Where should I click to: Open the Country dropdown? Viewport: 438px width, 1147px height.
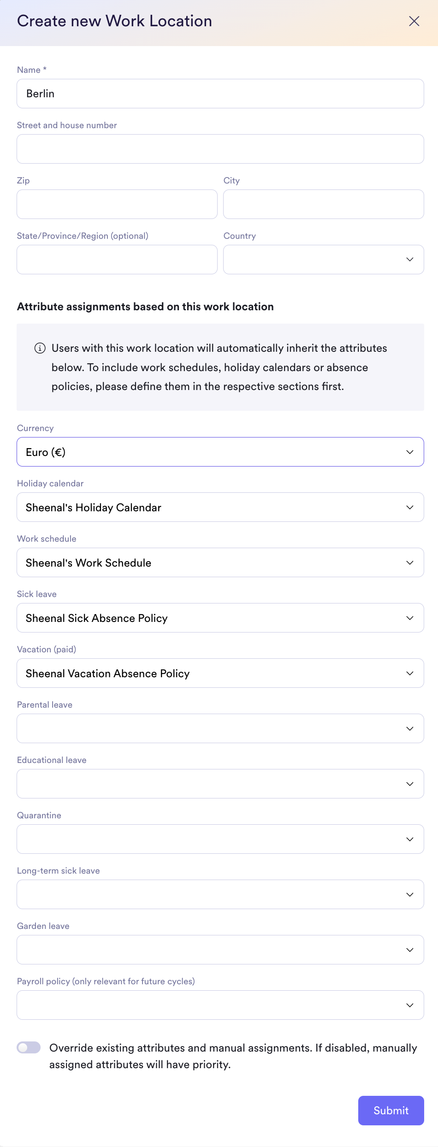[x=324, y=260]
